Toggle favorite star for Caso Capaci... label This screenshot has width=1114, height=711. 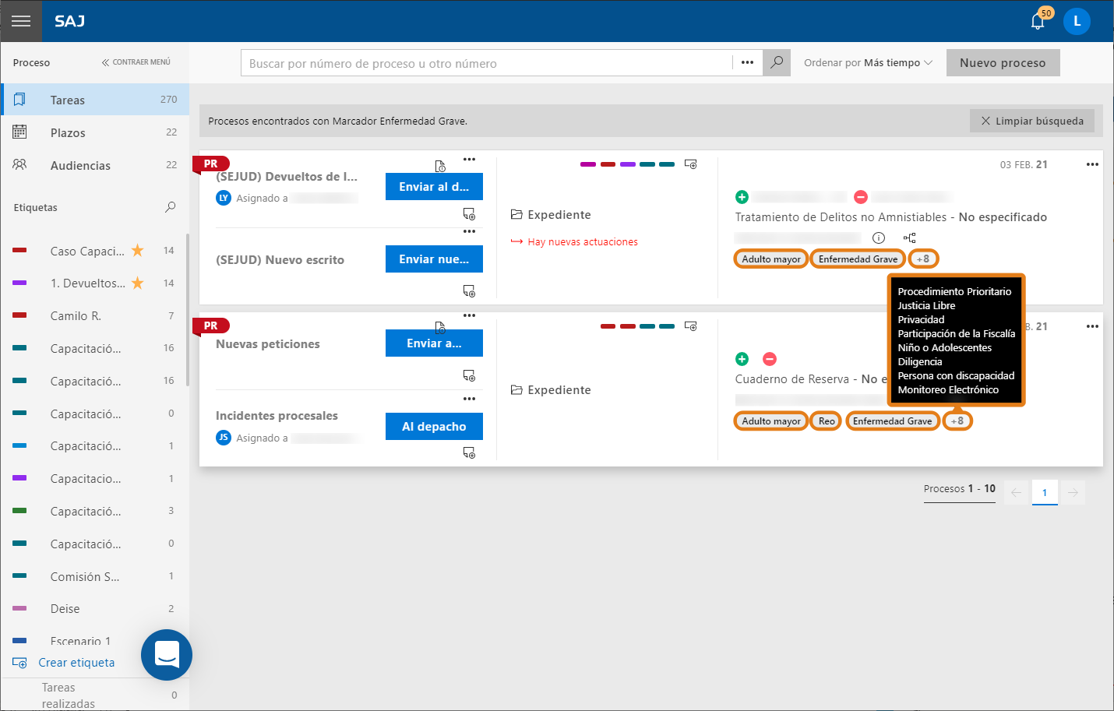[x=138, y=250]
